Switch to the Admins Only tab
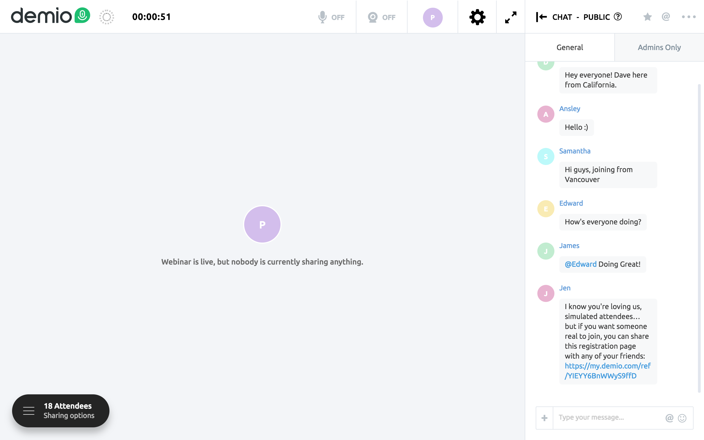Image resolution: width=704 pixels, height=440 pixels. (x=659, y=47)
